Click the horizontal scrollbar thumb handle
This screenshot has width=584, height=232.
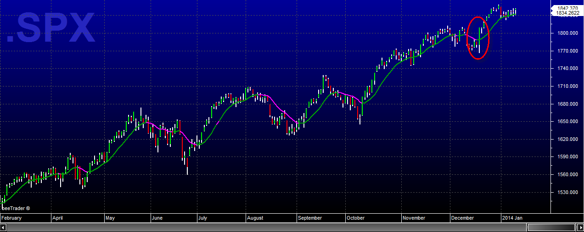pos(551,227)
